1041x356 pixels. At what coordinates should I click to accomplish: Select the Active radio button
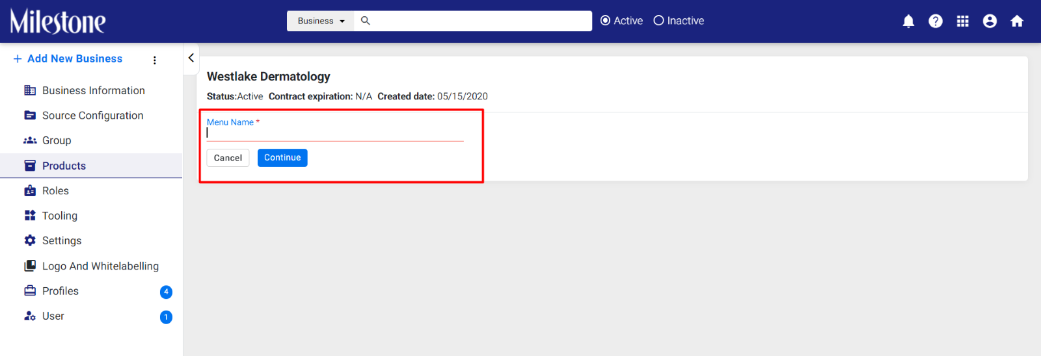point(605,21)
